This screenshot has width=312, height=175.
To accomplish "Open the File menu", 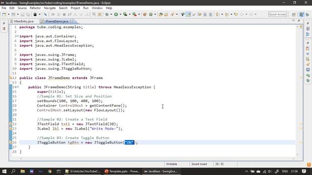I will tap(4, 8).
